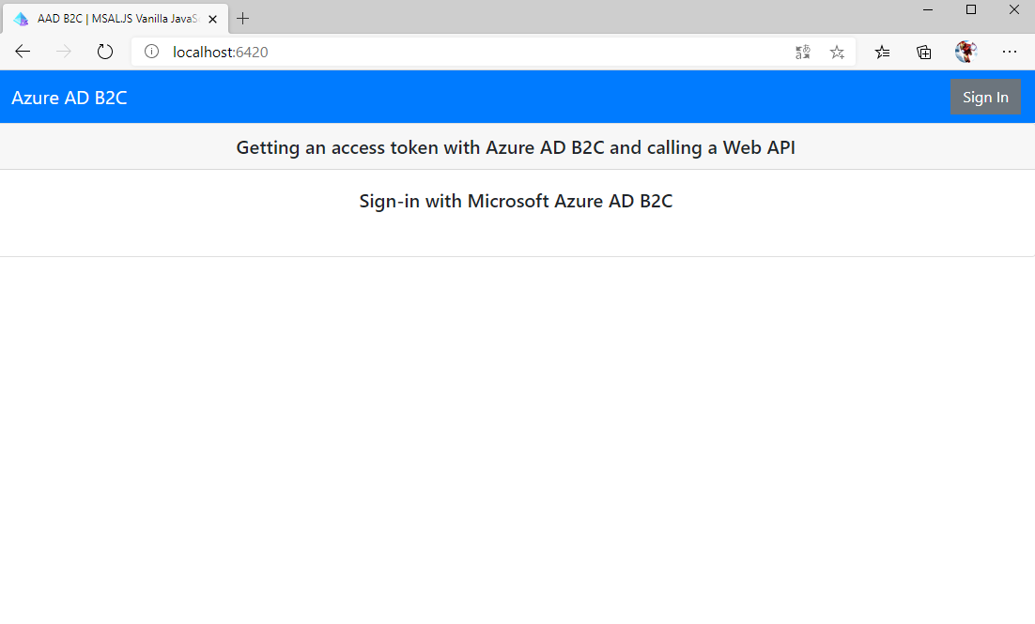The image size is (1035, 624).
Task: Click the 'Getting an access token' heading
Action: [x=516, y=147]
